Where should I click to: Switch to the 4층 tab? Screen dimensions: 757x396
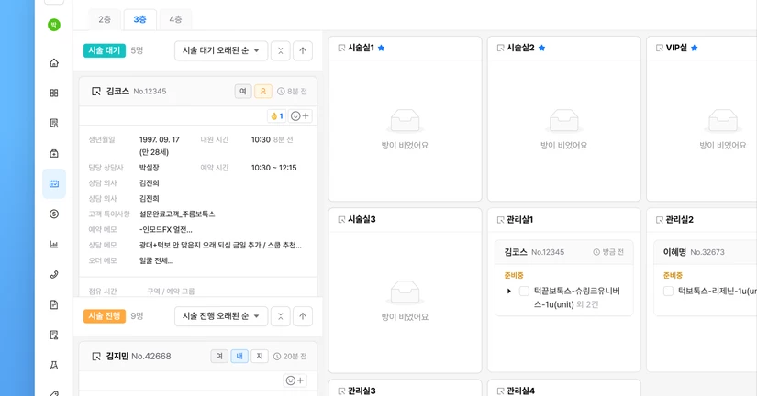pos(174,19)
